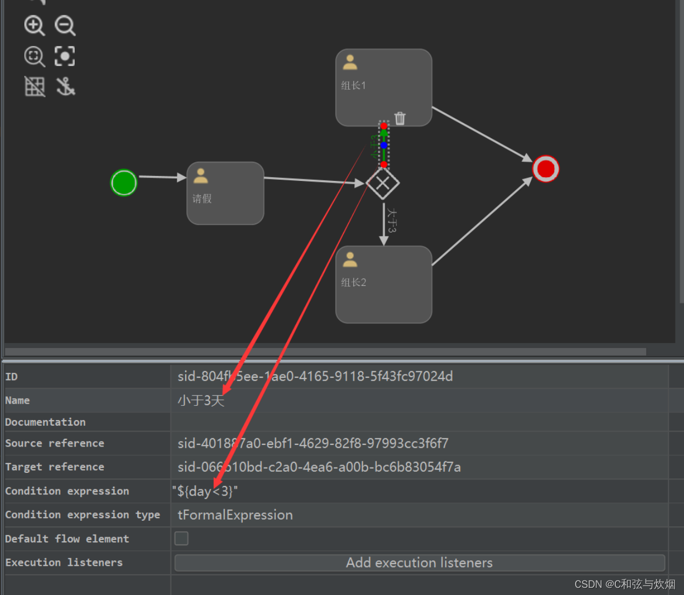The height and width of the screenshot is (595, 684).
Task: Enable the Default flow element checkbox
Action: click(x=181, y=538)
